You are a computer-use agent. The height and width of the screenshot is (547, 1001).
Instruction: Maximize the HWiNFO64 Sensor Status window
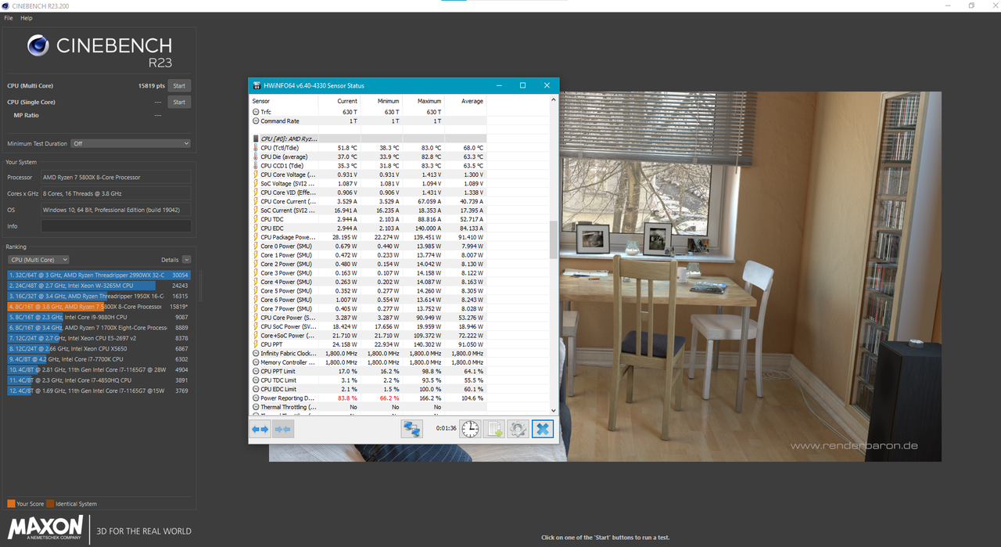pyautogui.click(x=523, y=85)
